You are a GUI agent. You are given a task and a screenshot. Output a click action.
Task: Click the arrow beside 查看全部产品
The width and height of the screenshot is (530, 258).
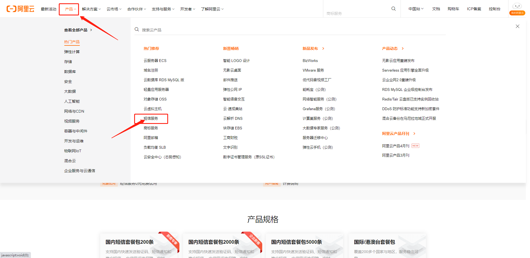click(x=91, y=30)
